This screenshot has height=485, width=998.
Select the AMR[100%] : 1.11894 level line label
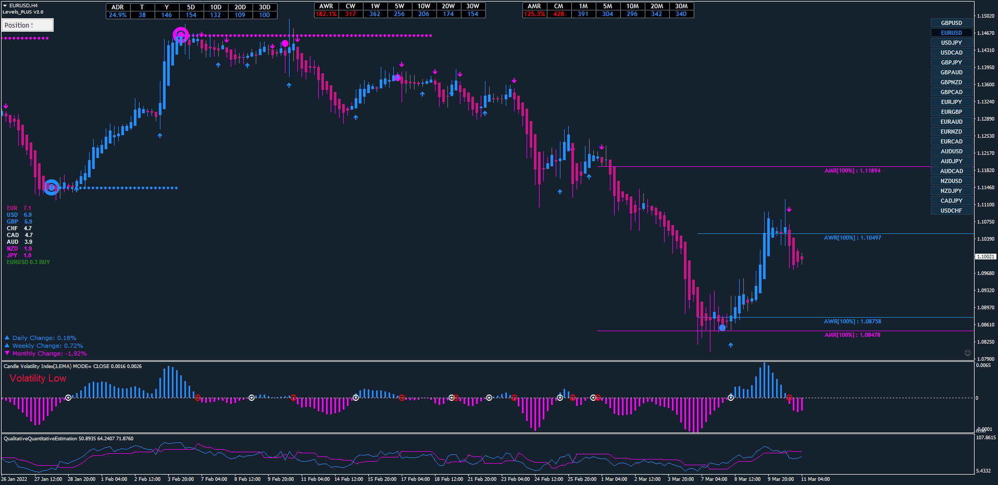(x=852, y=171)
